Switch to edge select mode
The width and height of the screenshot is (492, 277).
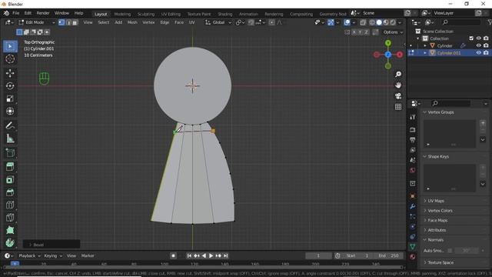[68, 22]
